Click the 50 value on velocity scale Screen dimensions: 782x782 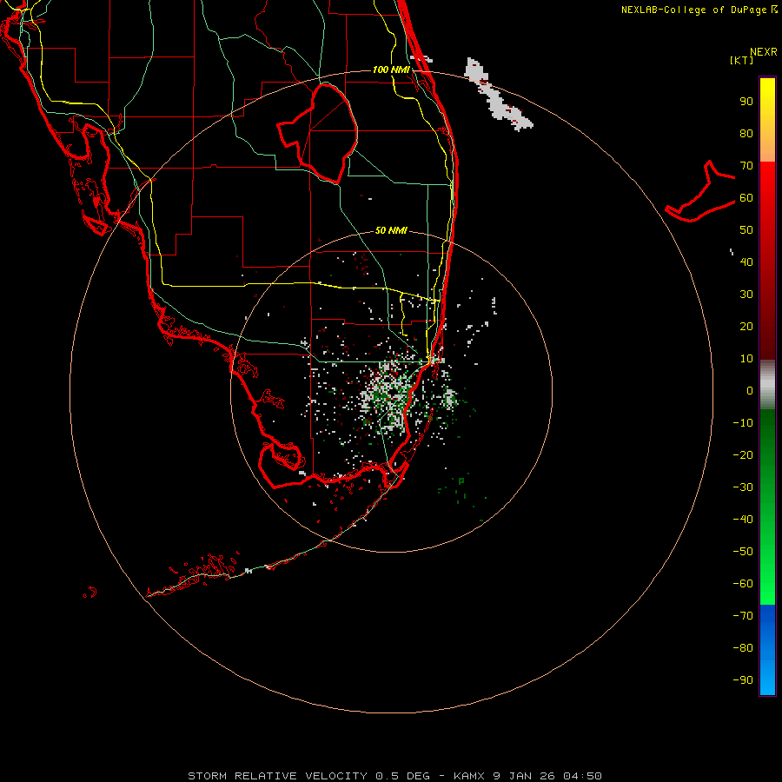click(746, 230)
